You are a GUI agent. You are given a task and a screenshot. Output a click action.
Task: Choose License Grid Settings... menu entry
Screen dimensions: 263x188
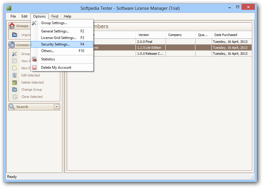[62, 38]
